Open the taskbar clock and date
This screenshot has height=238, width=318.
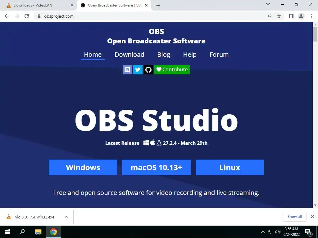[x=291, y=232]
